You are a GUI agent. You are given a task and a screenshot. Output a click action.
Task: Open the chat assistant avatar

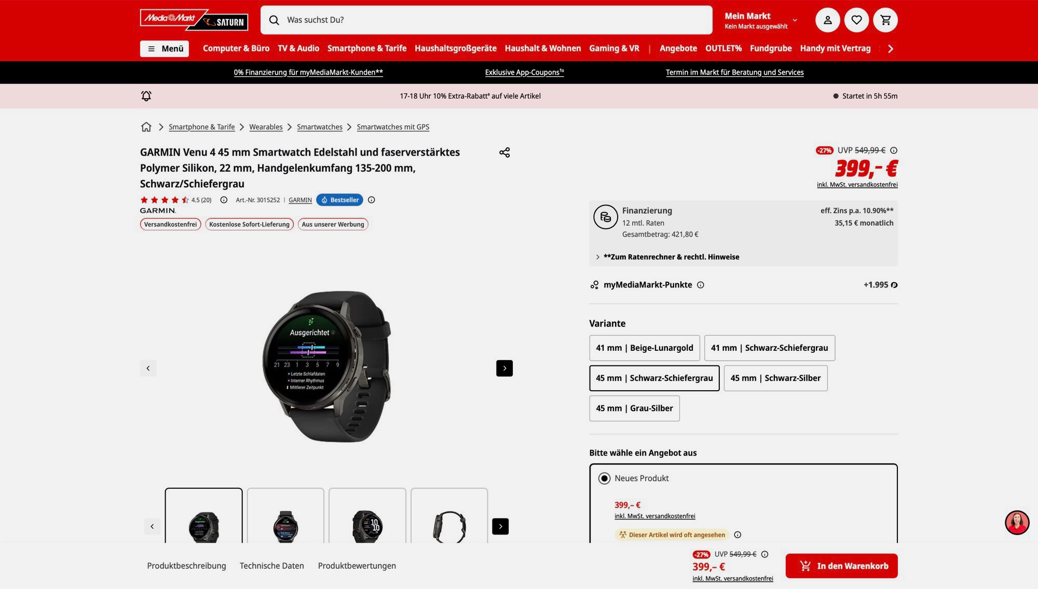point(1017,522)
